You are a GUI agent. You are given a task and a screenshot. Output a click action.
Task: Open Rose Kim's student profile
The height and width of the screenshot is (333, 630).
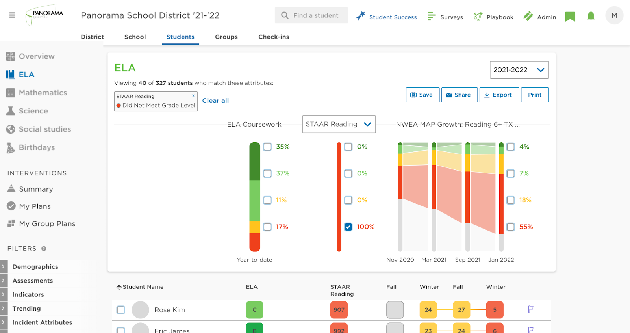(170, 310)
